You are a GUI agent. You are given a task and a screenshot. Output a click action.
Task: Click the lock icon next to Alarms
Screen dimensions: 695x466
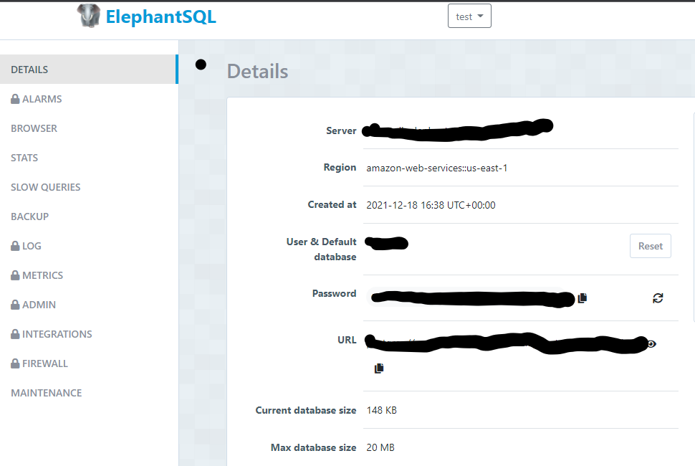click(x=15, y=99)
